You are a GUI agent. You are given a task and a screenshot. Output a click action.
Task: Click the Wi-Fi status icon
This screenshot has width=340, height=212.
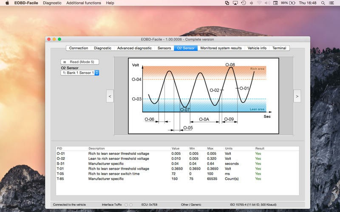coord(259,3)
